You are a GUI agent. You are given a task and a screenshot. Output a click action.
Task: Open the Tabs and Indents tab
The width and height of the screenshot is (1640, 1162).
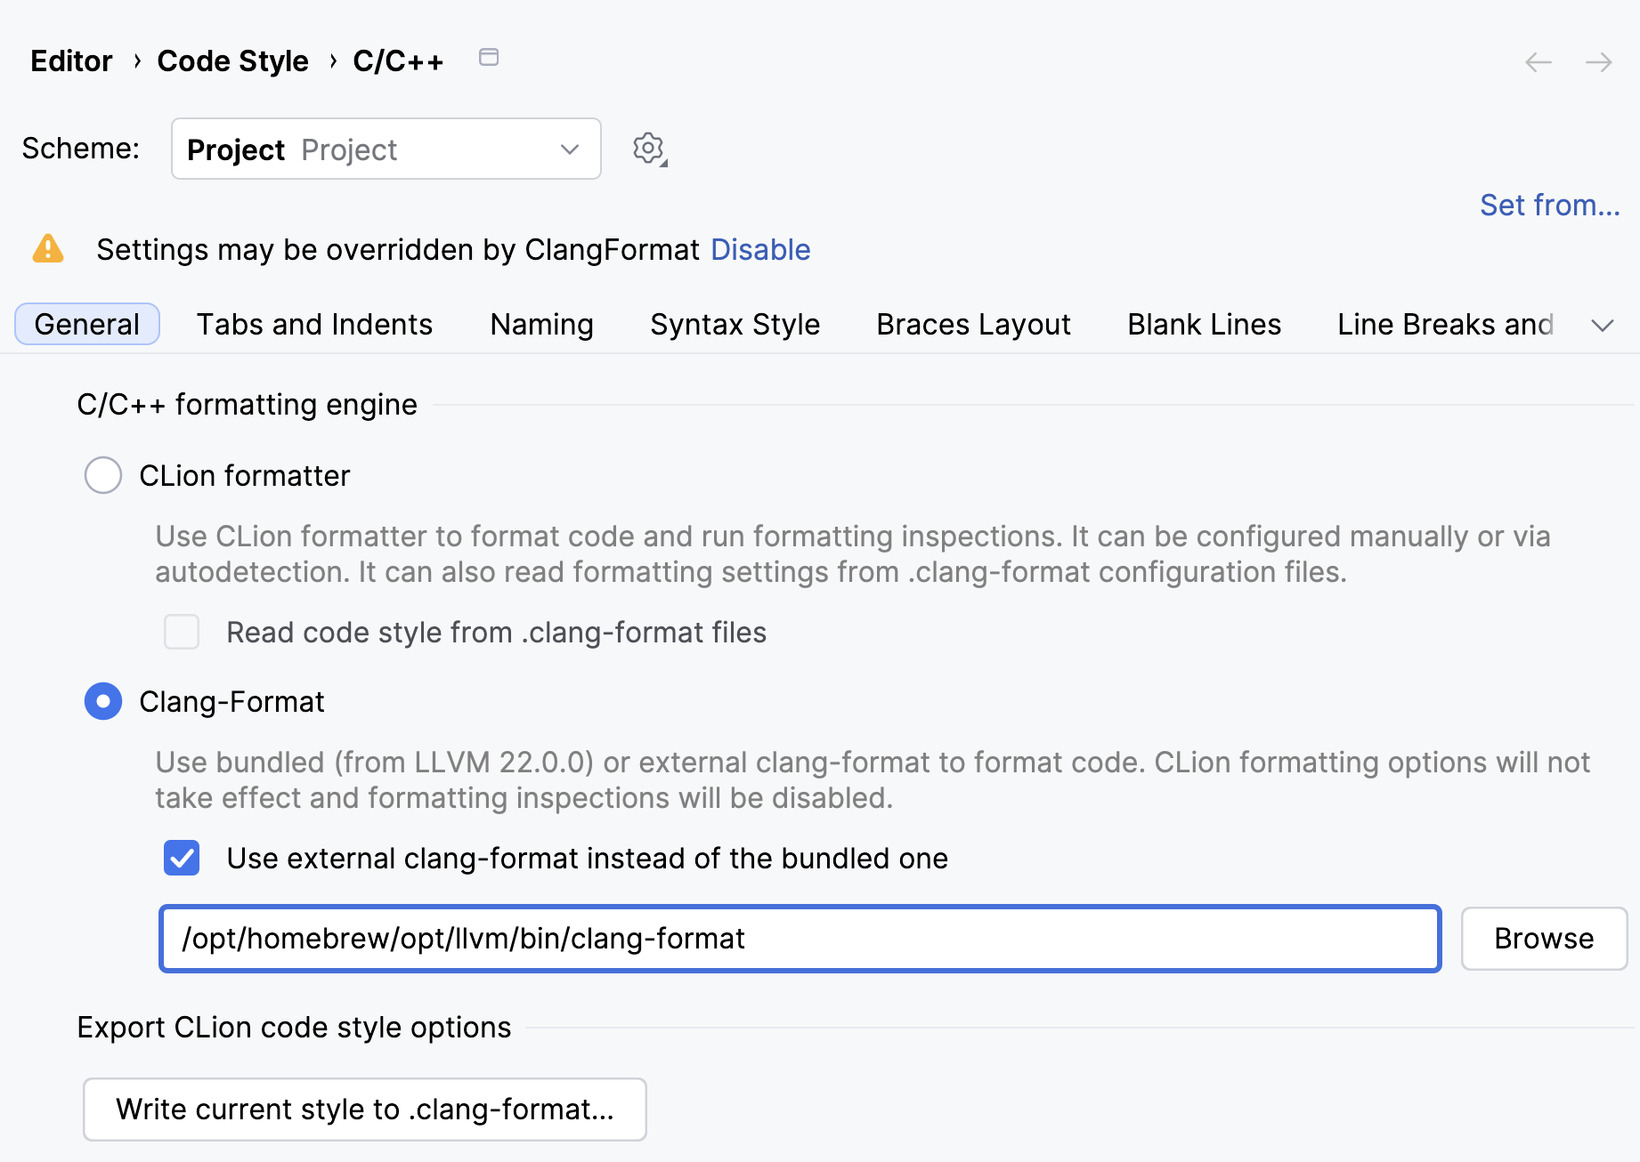pos(314,324)
